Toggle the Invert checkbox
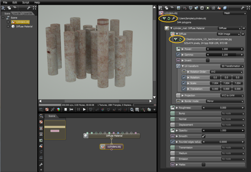 pos(208,60)
